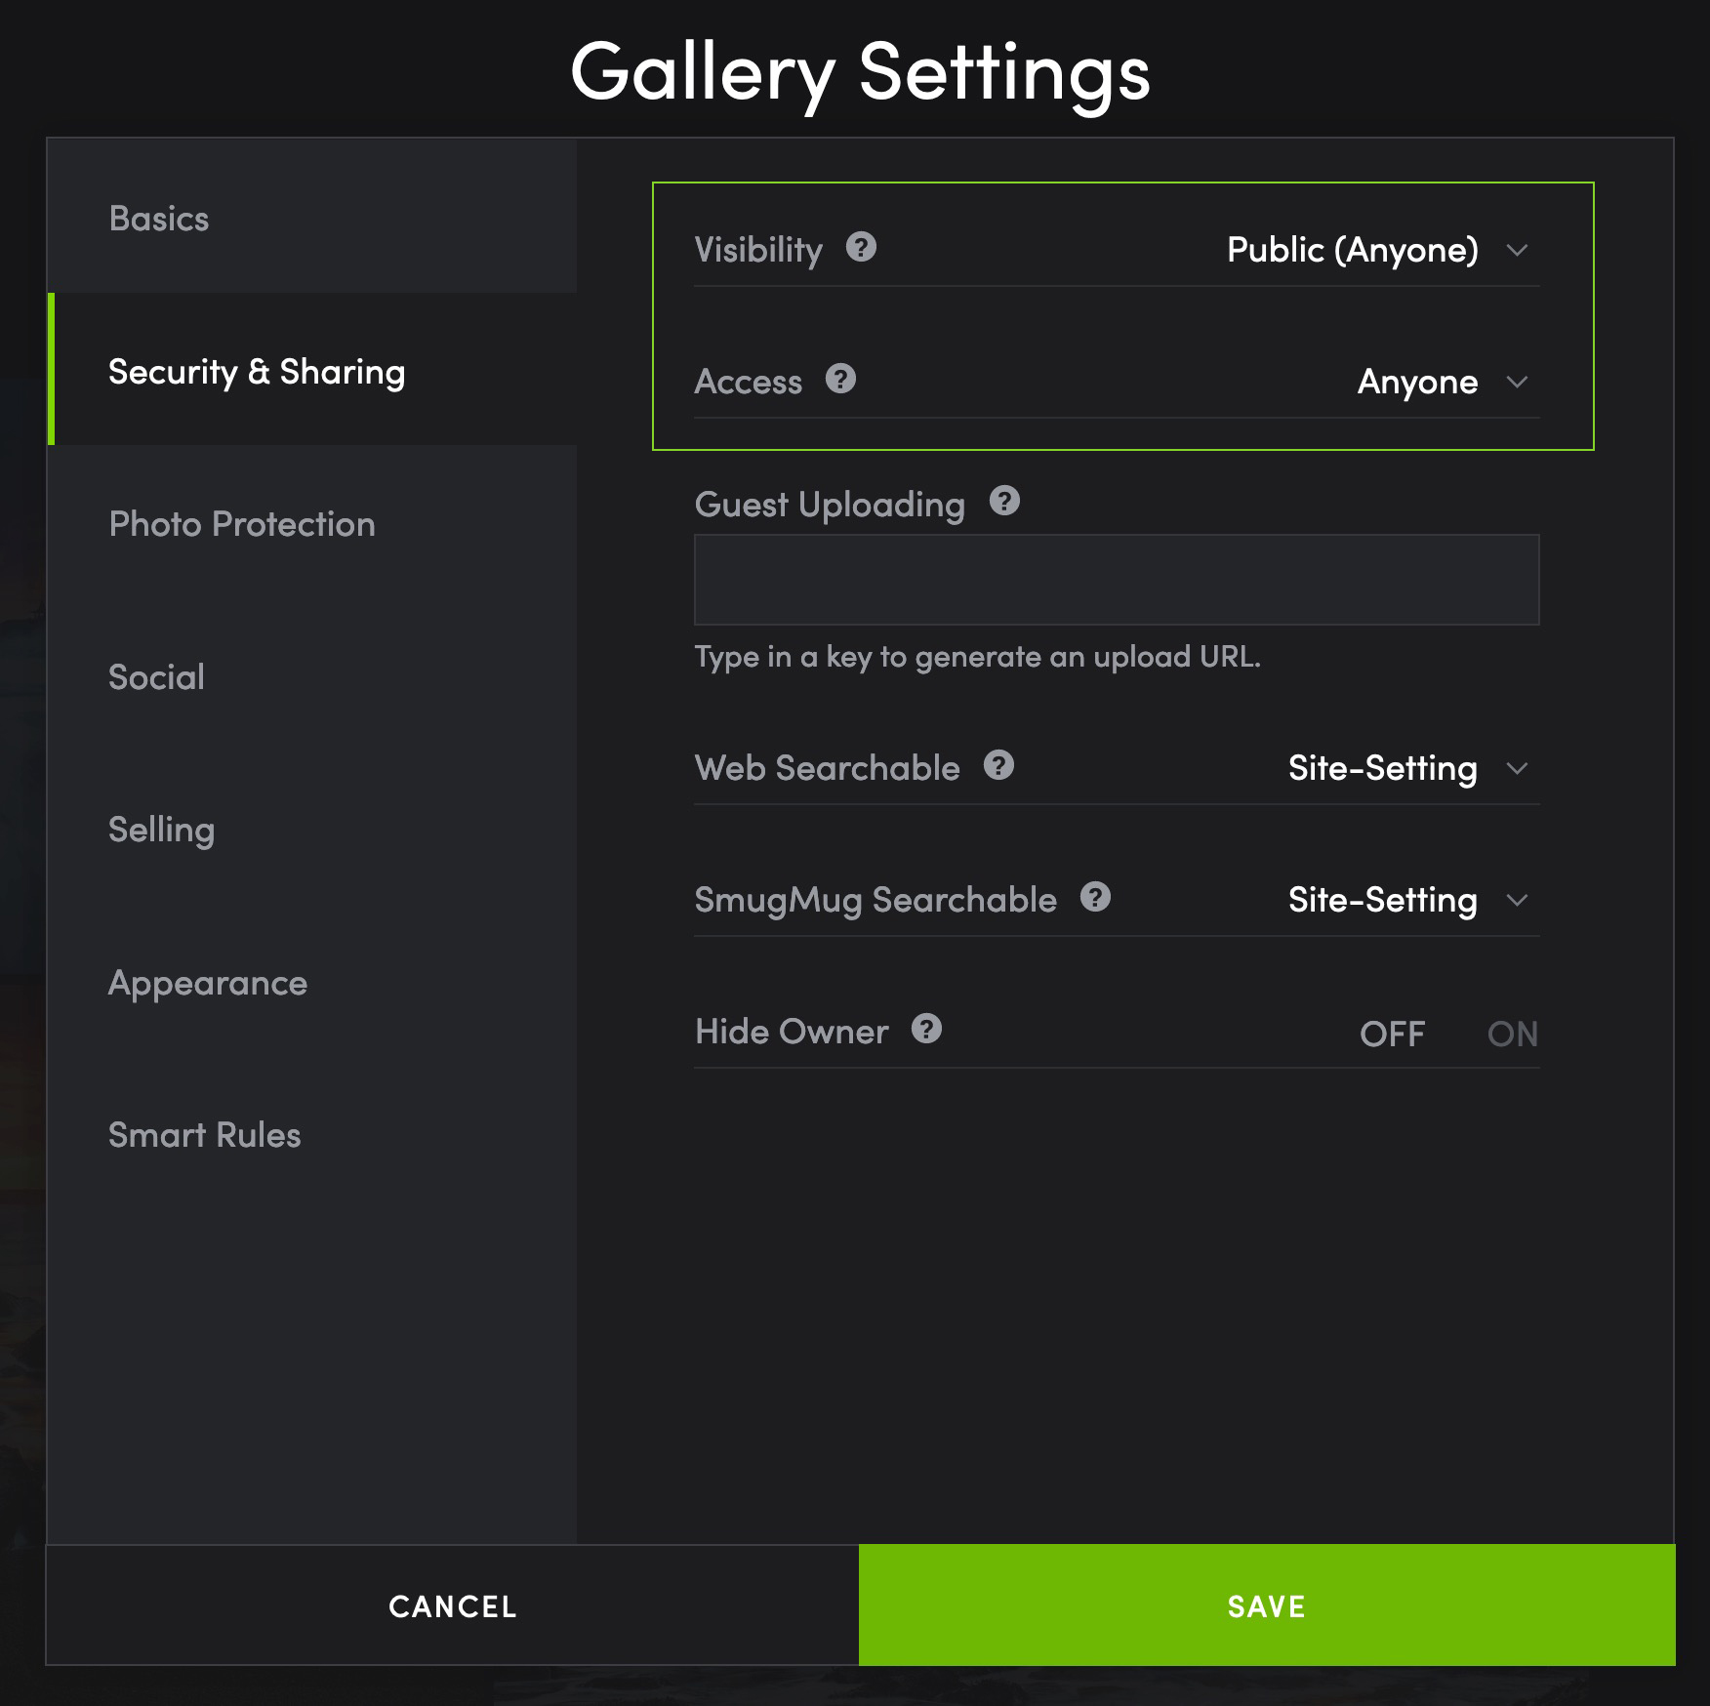Open the Web Searchable Site-Setting dropdown

point(1408,768)
